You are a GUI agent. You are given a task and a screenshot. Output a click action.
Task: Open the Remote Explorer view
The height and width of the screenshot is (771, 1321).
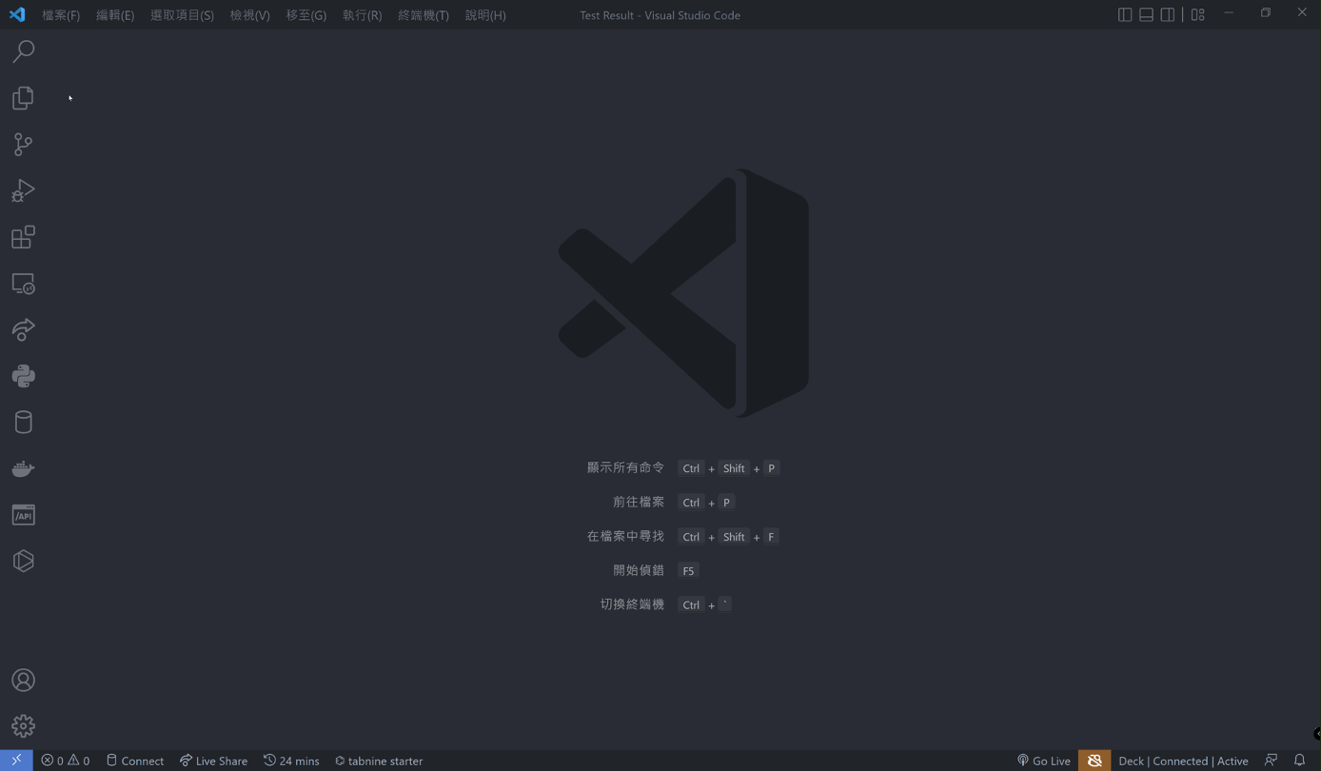point(23,284)
